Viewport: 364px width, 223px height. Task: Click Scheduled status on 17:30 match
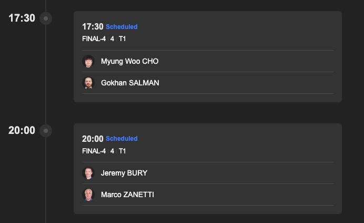[x=122, y=27]
